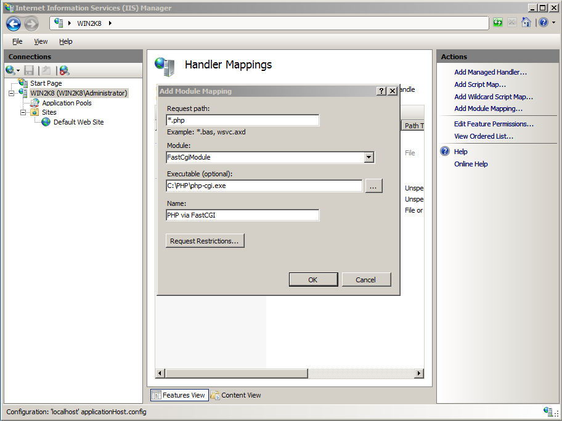This screenshot has height=421, width=562.
Task: Open the Module dropdown list
Action: coord(369,157)
